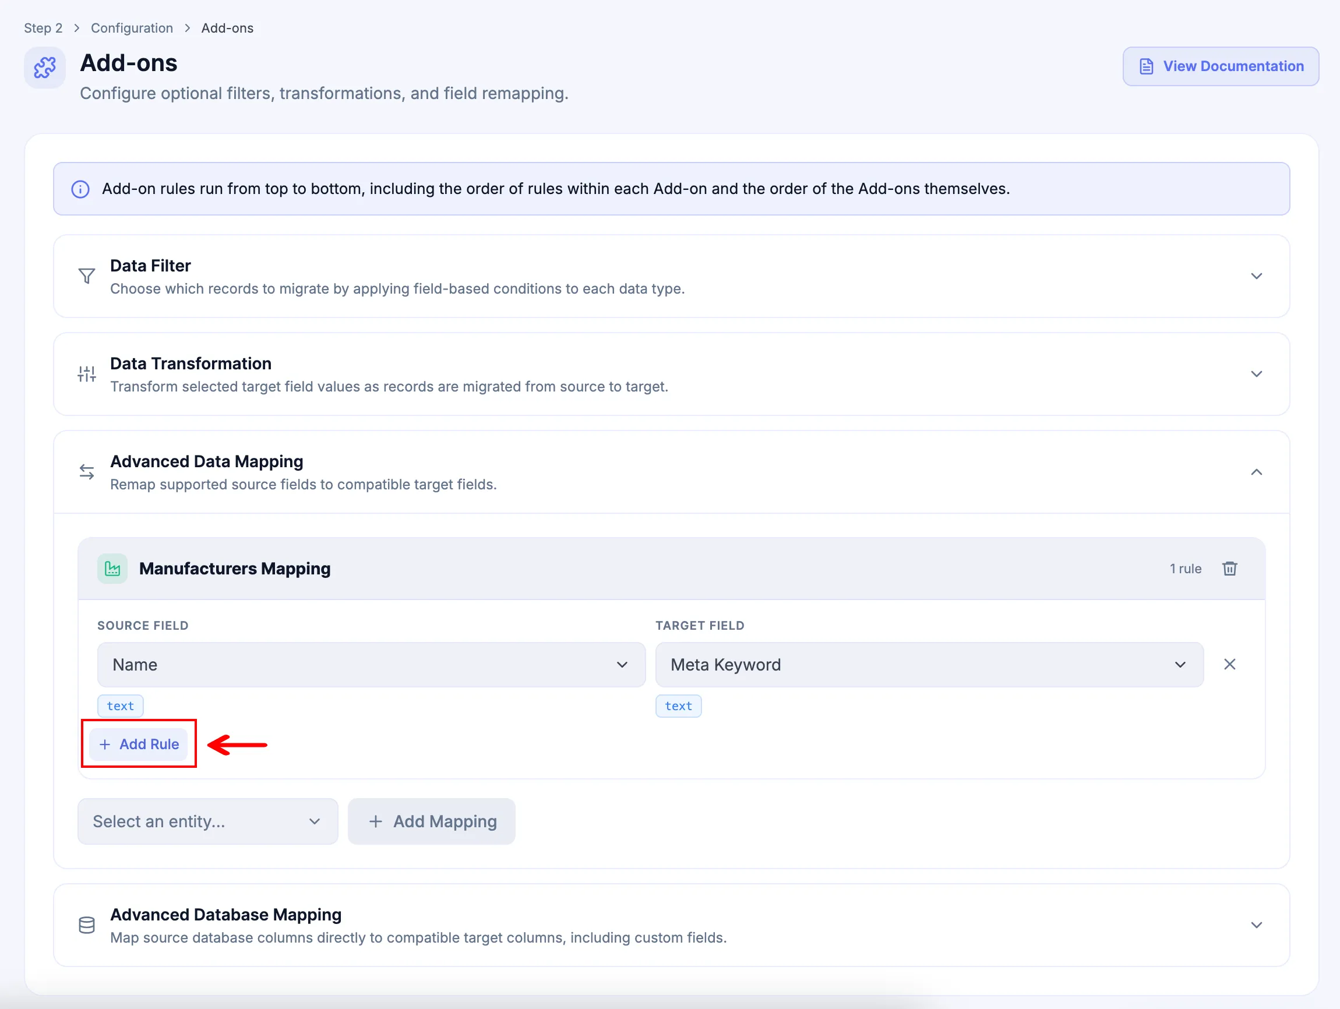Viewport: 1340px width, 1009px height.
Task: Open the Target Field Meta Keyword dropdown
Action: tap(929, 664)
